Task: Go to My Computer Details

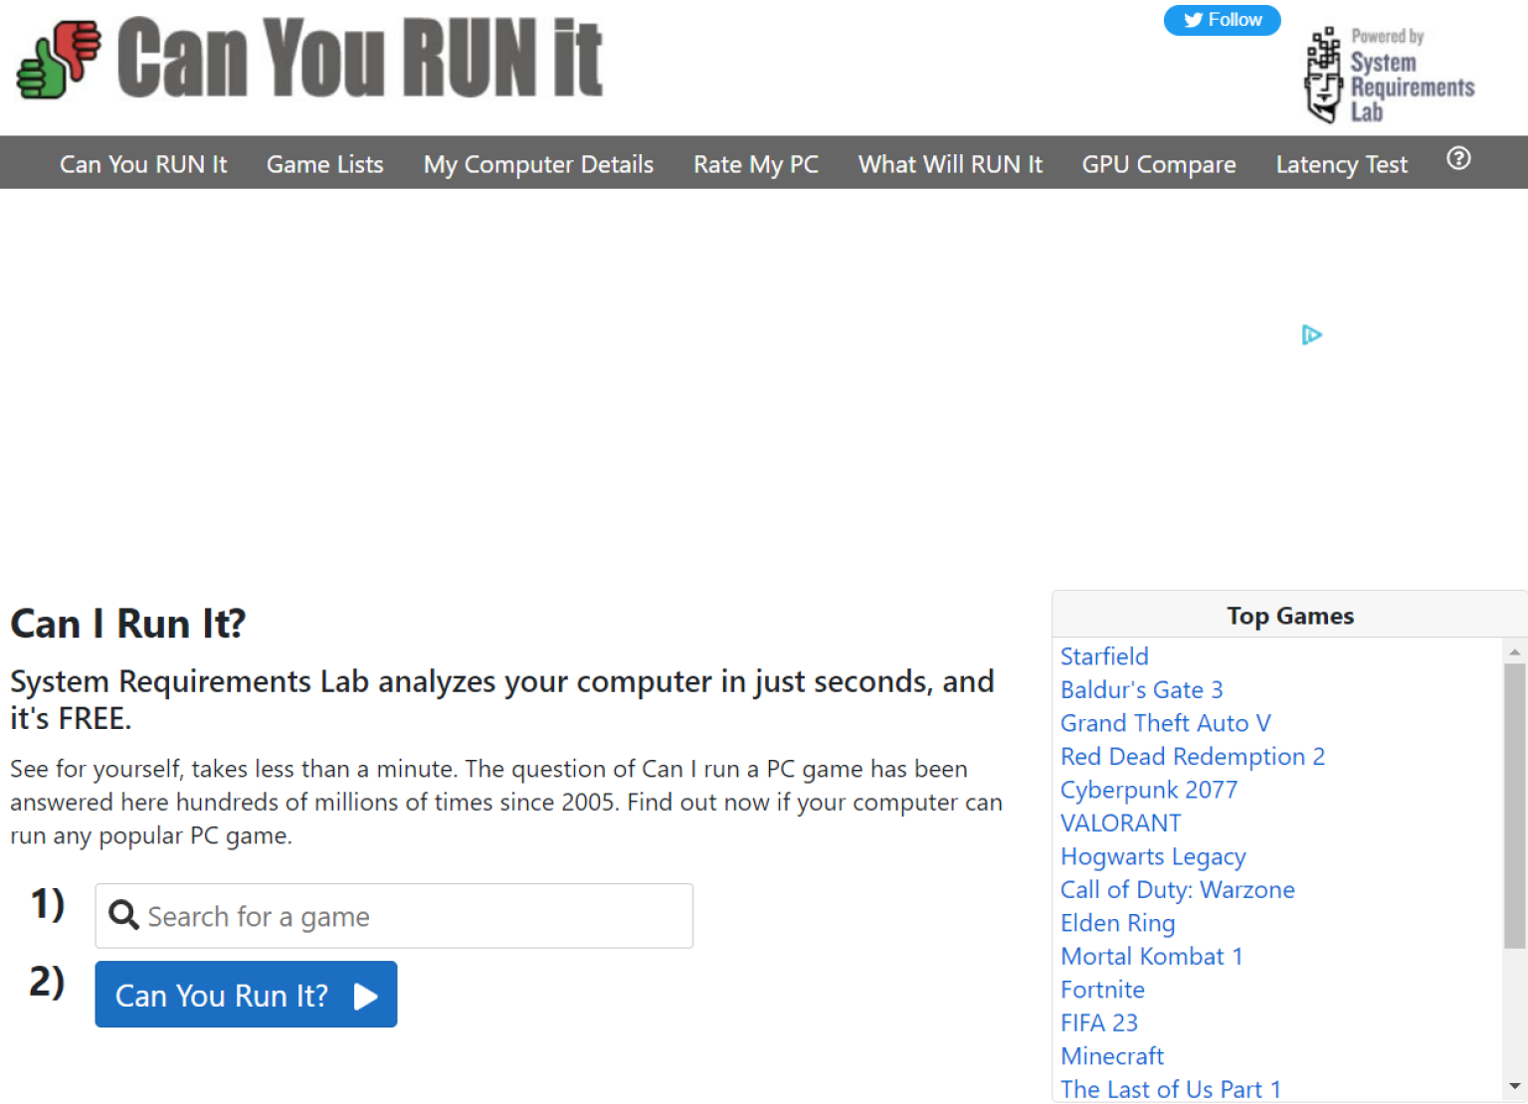Action: point(538,164)
